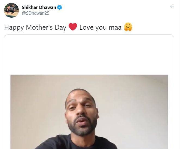Open Shikhar Dhawan's profile avatar
This screenshot has height=149, width=180.
(11, 10)
